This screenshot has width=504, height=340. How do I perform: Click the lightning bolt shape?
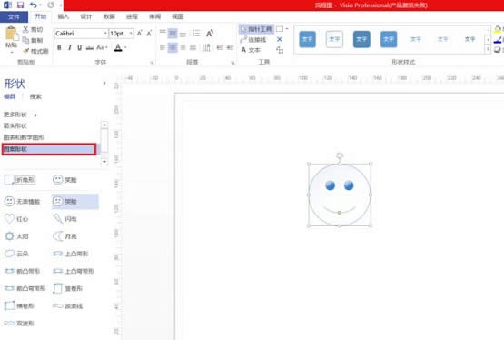(x=64, y=219)
